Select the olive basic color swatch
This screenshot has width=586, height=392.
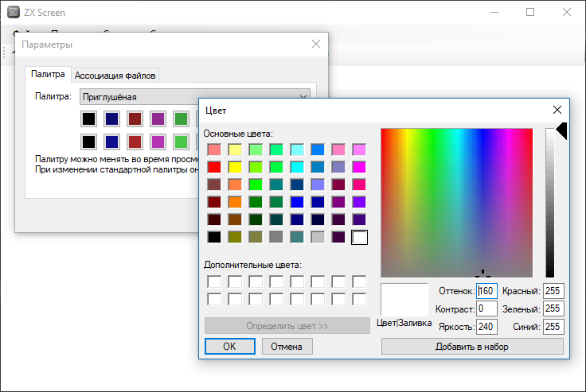235,237
